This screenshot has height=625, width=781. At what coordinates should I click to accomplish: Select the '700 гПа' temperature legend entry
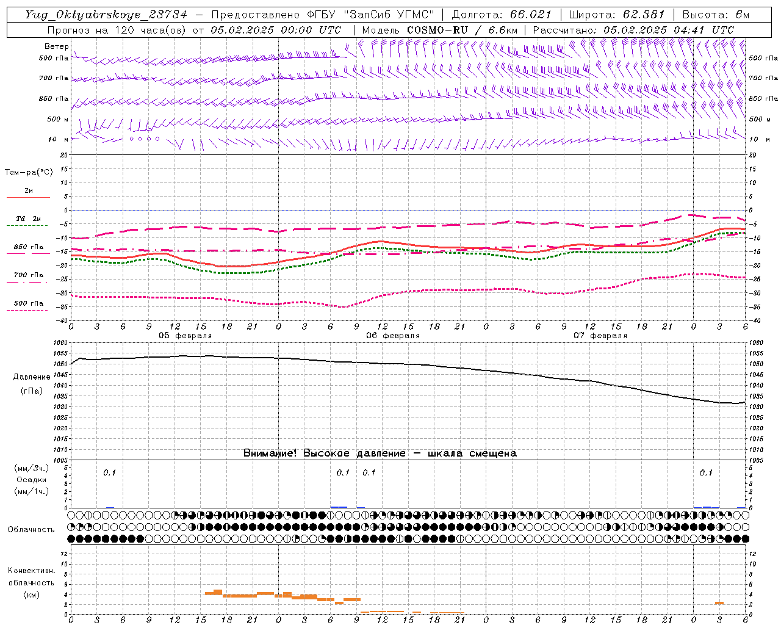(29, 275)
